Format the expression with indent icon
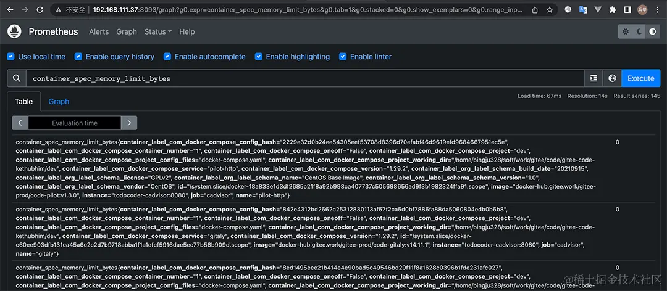The image size is (667, 291). (x=594, y=78)
